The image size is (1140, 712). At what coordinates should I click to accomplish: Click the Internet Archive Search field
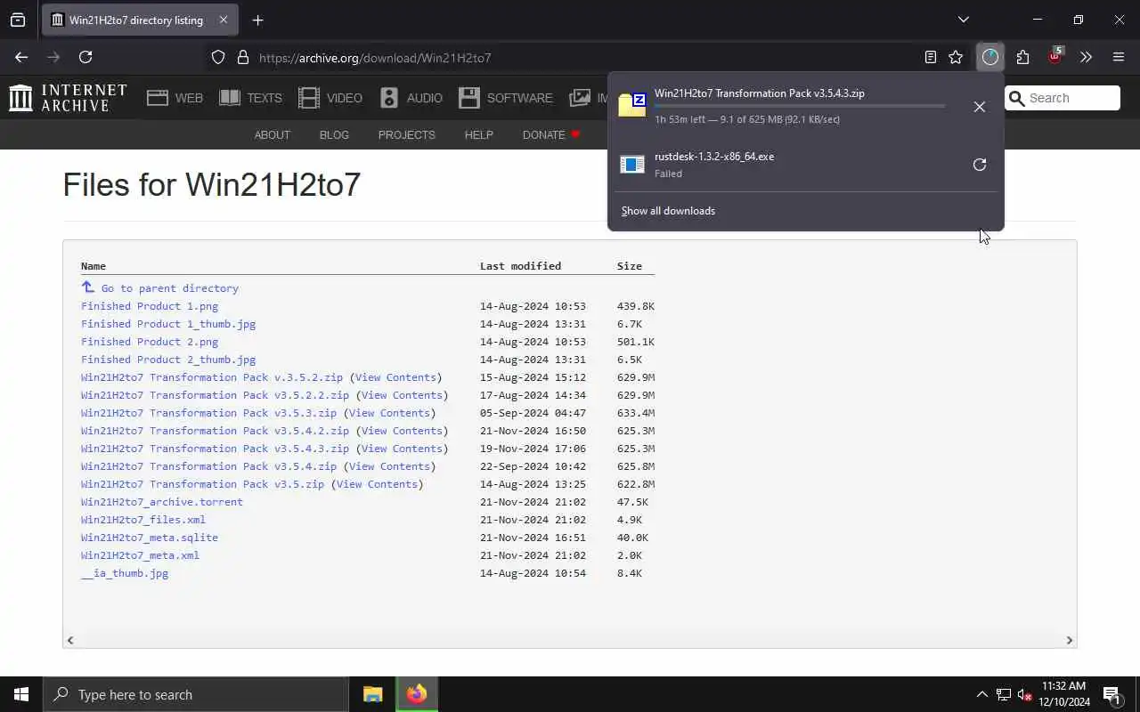tap(1062, 98)
